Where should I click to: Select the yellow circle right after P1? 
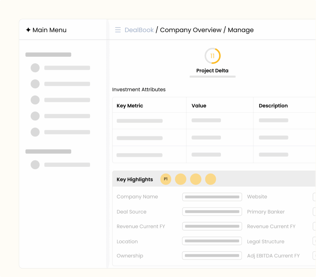point(181,179)
